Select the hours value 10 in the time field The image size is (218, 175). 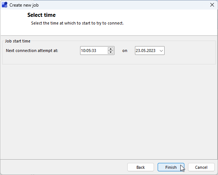(x=83, y=51)
